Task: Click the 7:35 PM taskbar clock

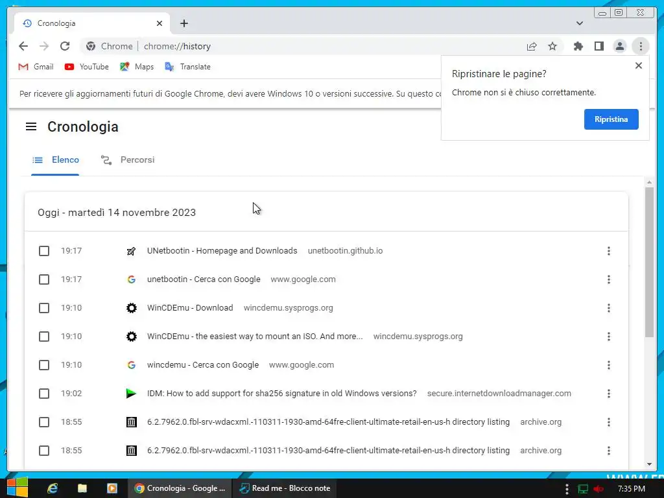Action: pos(632,489)
